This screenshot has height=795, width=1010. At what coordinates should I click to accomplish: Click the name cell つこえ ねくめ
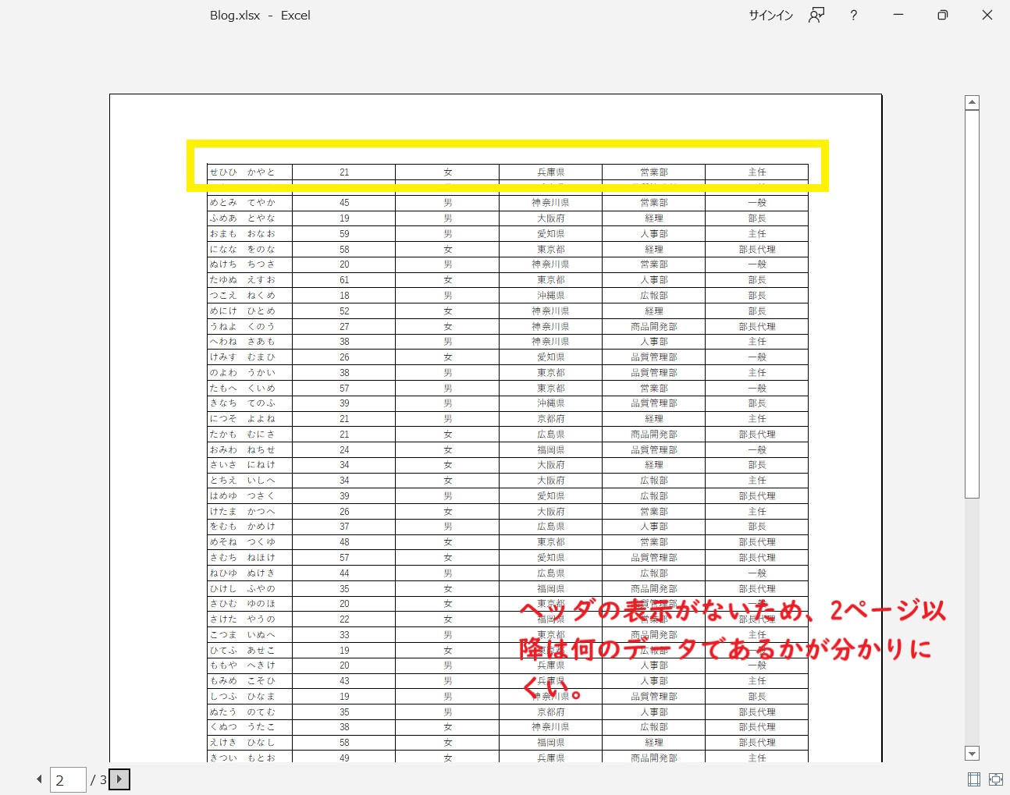pyautogui.click(x=250, y=296)
